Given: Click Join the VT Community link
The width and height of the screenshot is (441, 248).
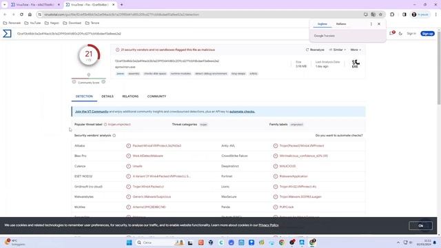Looking at the screenshot, I should (x=92, y=112).
